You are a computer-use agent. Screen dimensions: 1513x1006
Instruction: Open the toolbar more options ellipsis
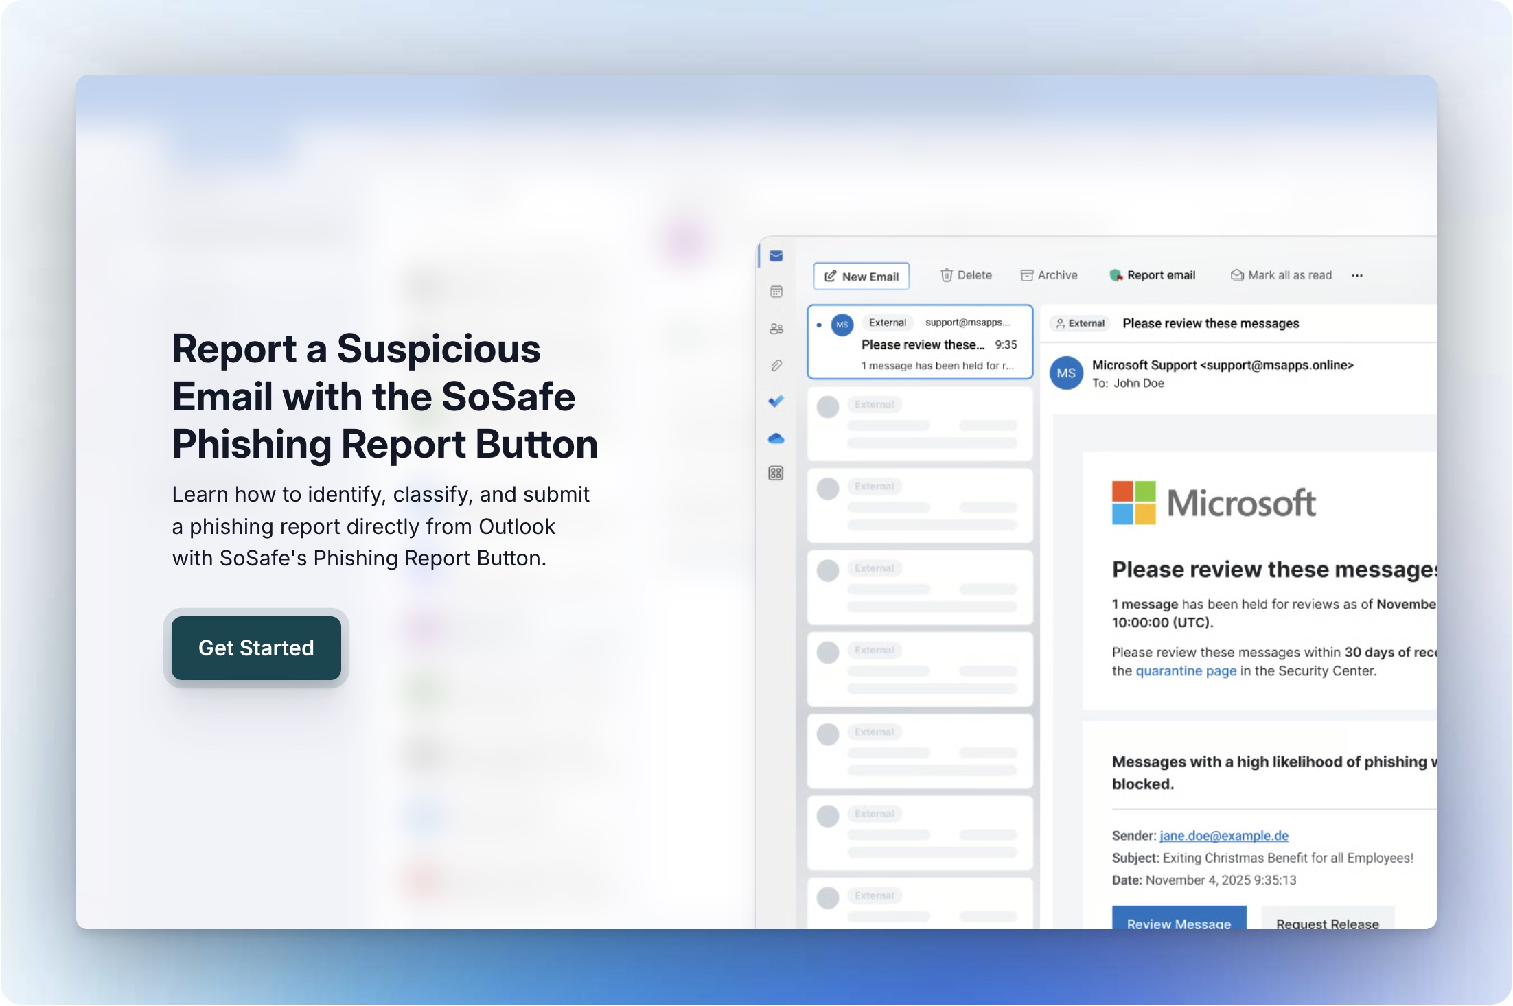[x=1357, y=275]
